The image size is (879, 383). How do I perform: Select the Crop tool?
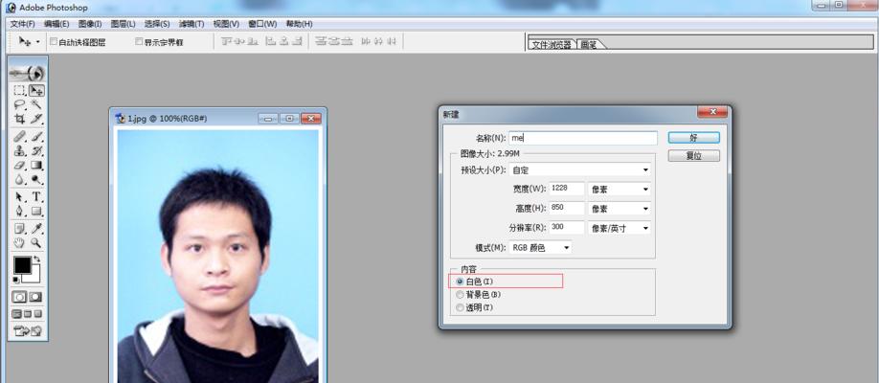click(x=20, y=119)
